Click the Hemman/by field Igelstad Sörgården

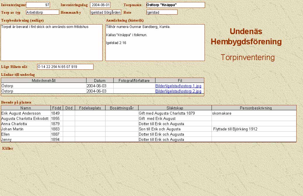pyautogui.click(x=105, y=12)
